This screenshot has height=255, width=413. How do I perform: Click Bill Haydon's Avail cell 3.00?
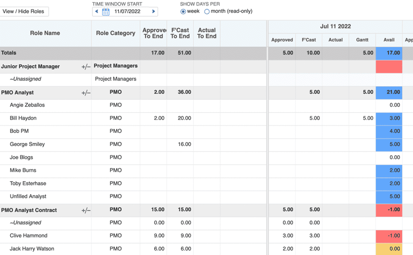pyautogui.click(x=389, y=119)
